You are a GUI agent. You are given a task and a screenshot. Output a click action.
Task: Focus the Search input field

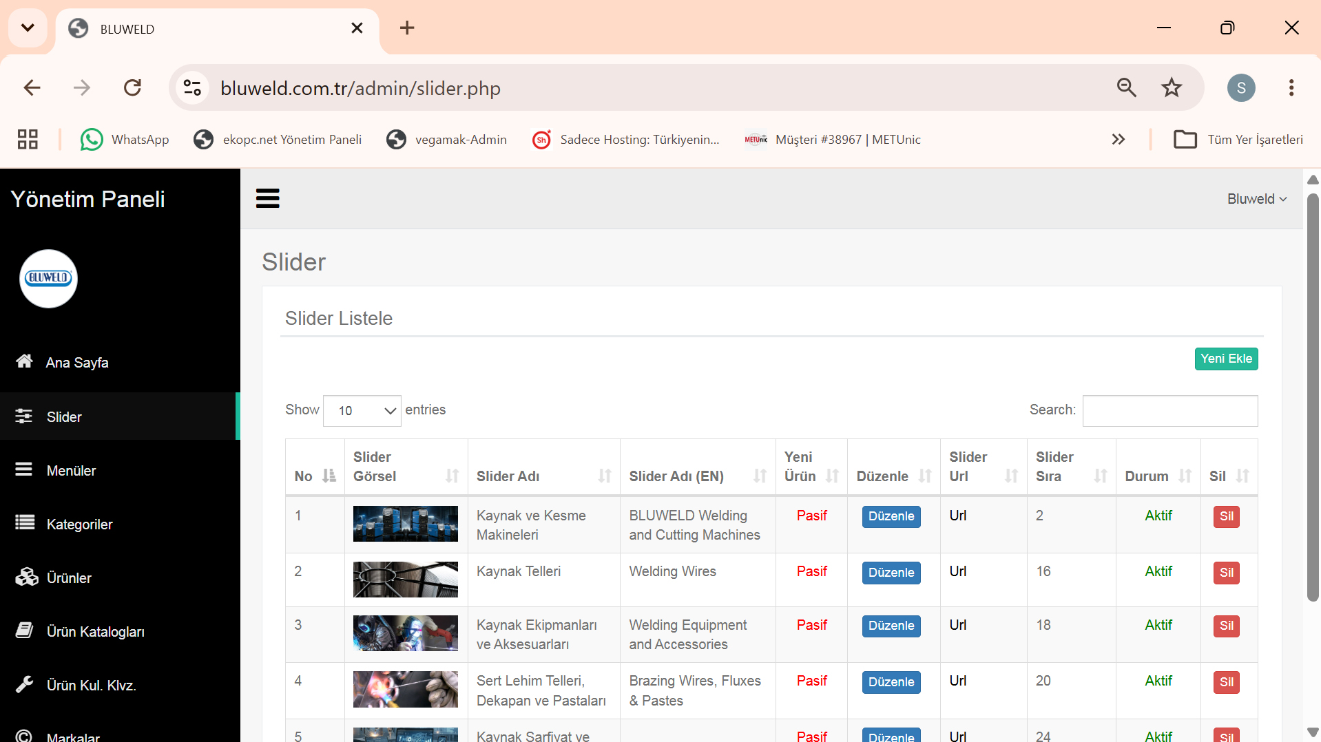pos(1170,411)
